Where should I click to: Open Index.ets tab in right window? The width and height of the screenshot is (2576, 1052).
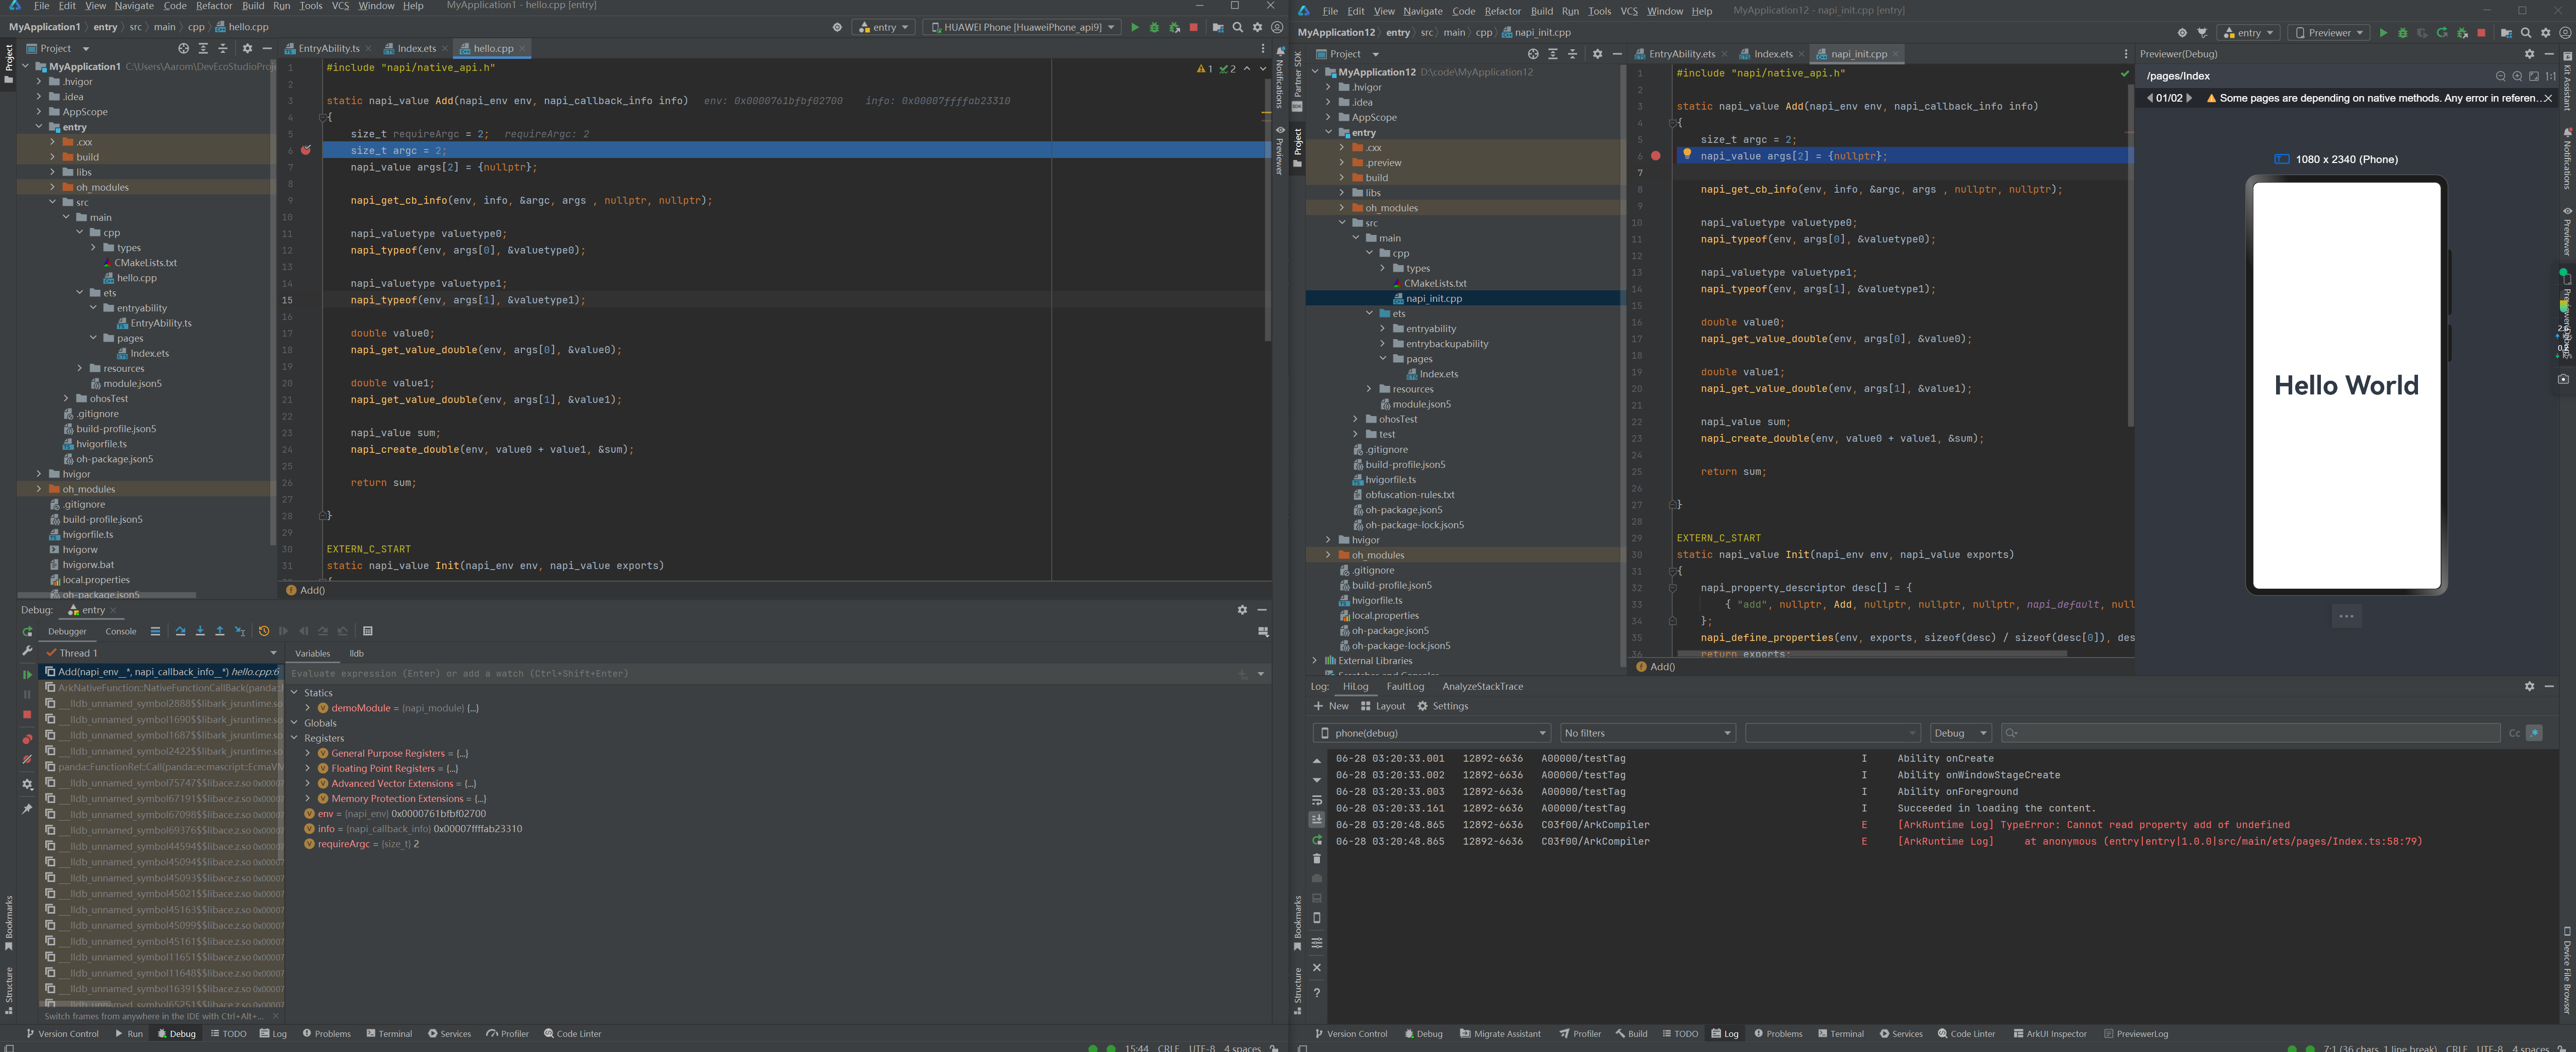click(1773, 54)
